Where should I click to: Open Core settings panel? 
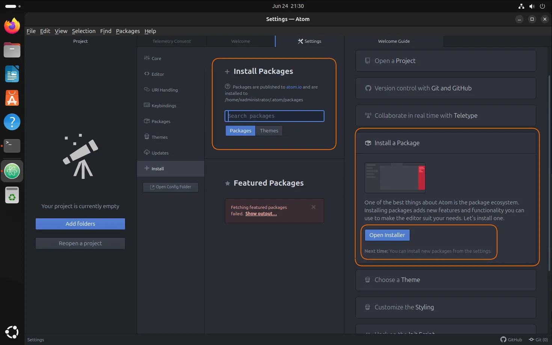point(170,58)
